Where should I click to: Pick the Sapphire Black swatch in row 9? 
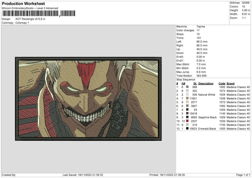pos(187,117)
